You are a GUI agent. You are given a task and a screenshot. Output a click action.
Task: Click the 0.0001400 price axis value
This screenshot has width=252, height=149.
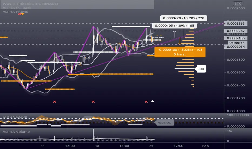coord(236,85)
